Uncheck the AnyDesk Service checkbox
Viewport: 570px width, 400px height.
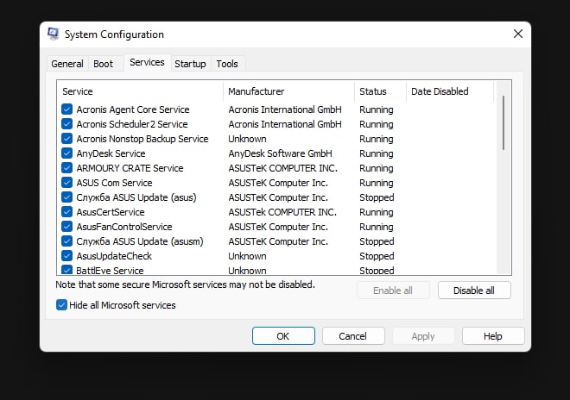click(x=66, y=153)
